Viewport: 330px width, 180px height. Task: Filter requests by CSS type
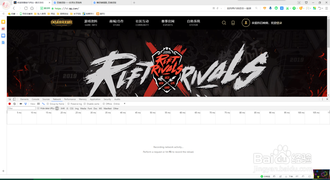point(72,108)
